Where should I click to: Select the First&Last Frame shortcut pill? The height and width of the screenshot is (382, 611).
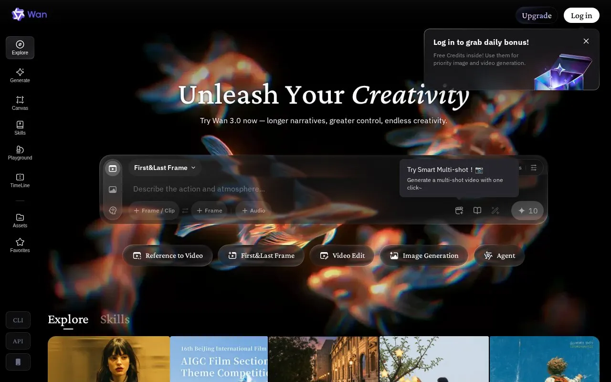tap(261, 255)
